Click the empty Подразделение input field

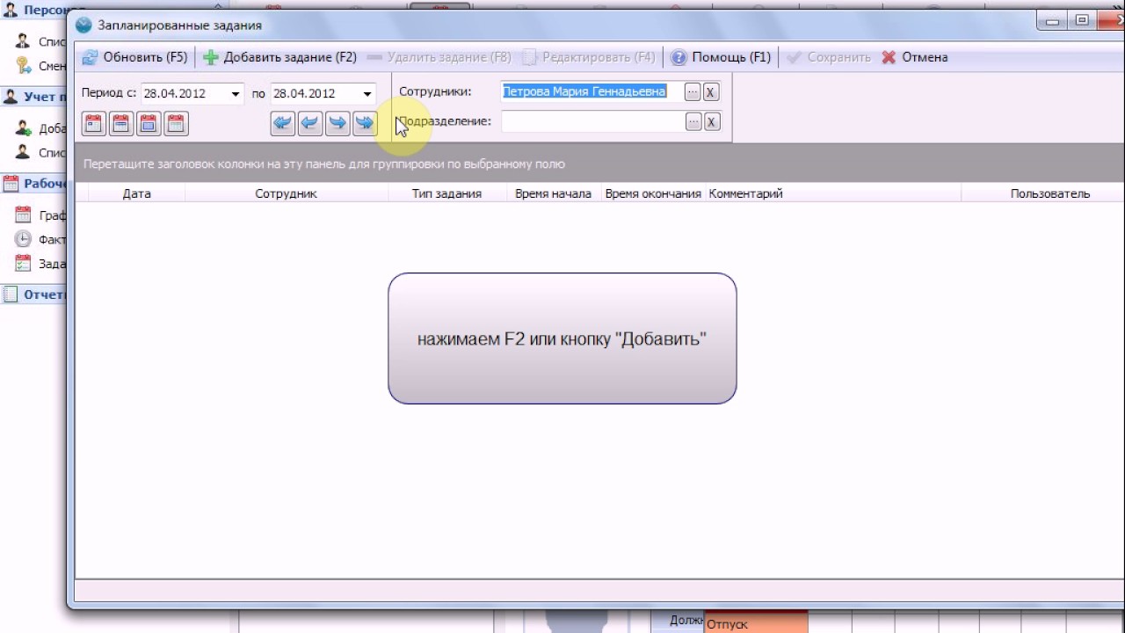[x=592, y=121]
